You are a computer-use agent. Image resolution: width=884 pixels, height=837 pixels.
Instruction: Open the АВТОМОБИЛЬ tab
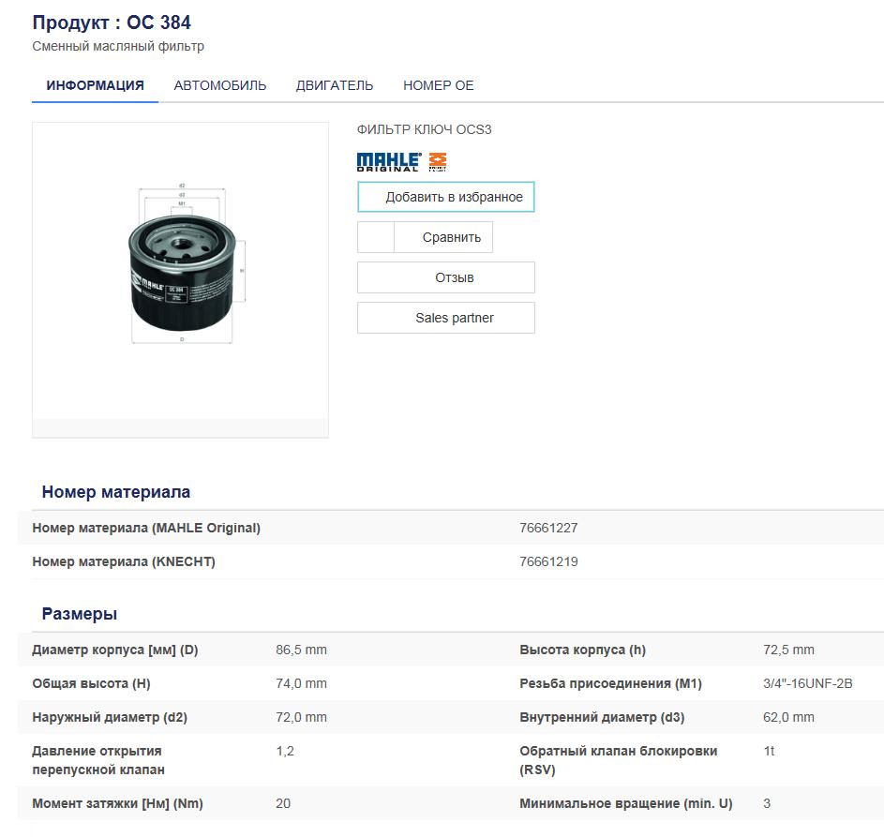[220, 85]
